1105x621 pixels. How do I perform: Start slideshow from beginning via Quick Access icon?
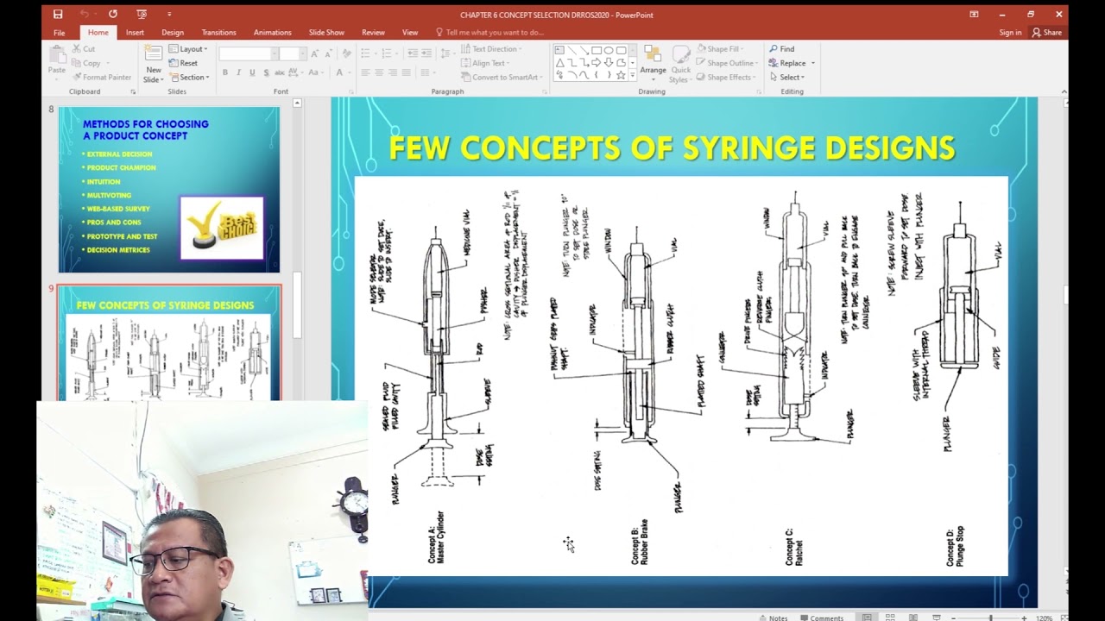click(142, 15)
